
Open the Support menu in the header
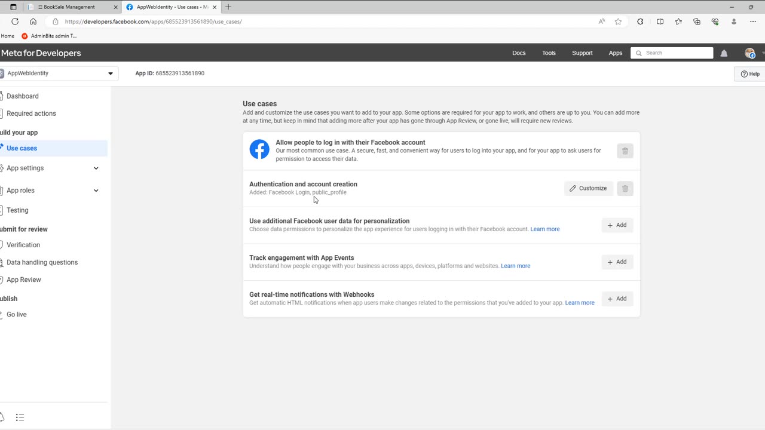pyautogui.click(x=582, y=53)
